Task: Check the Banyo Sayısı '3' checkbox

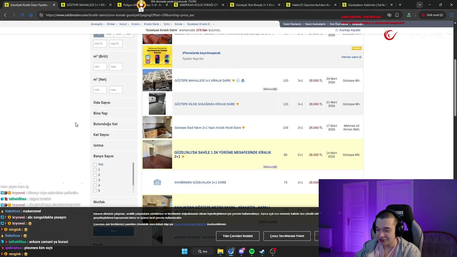Action: pyautogui.click(x=95, y=180)
